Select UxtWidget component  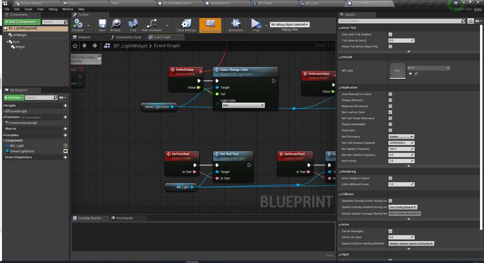click(x=19, y=35)
